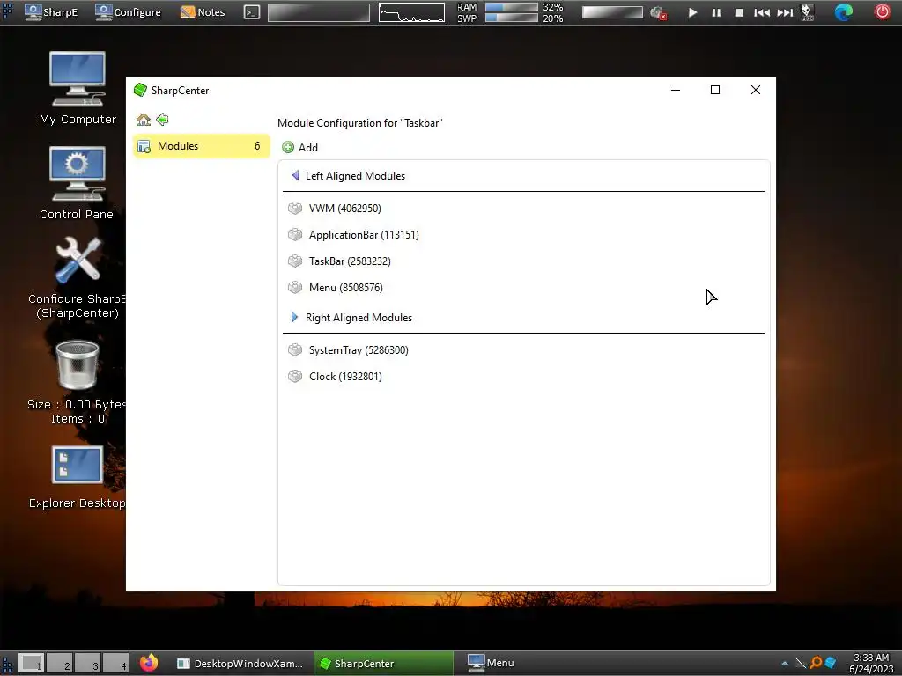Click the media player selector icon

[x=808, y=12]
